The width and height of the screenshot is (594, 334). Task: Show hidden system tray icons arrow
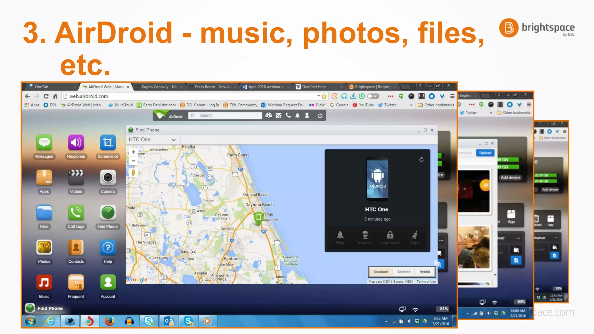(386, 321)
